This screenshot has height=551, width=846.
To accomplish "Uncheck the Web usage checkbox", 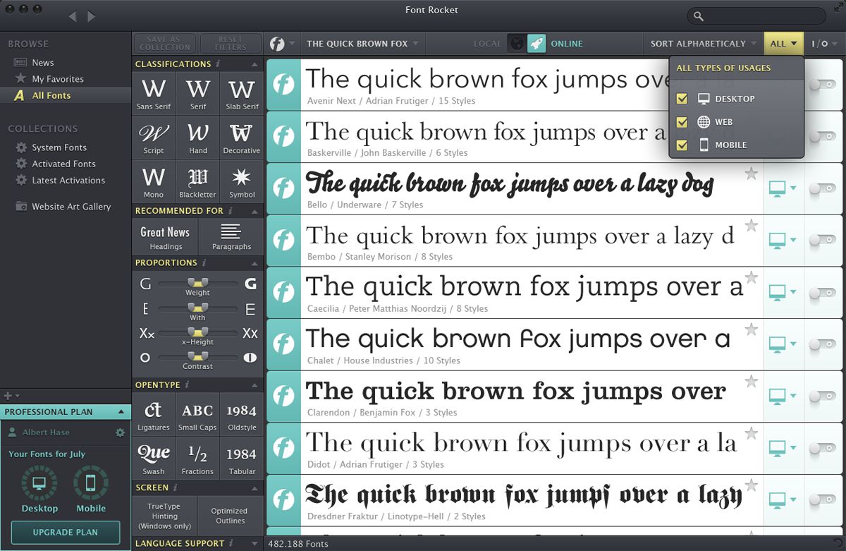I will 682,122.
